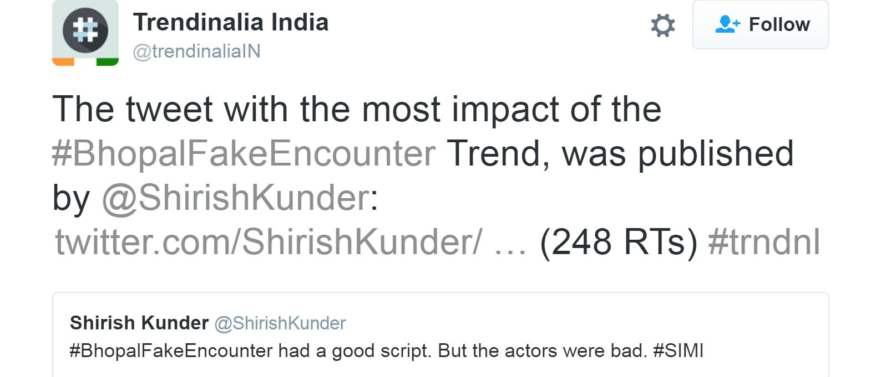Click the @ShirishKunder mention in main tweet
Screen dimensions: 881x377
coord(235,198)
